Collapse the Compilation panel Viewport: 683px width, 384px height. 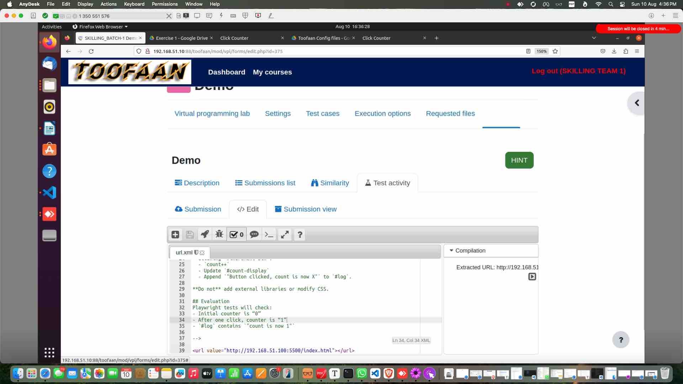tap(451, 251)
